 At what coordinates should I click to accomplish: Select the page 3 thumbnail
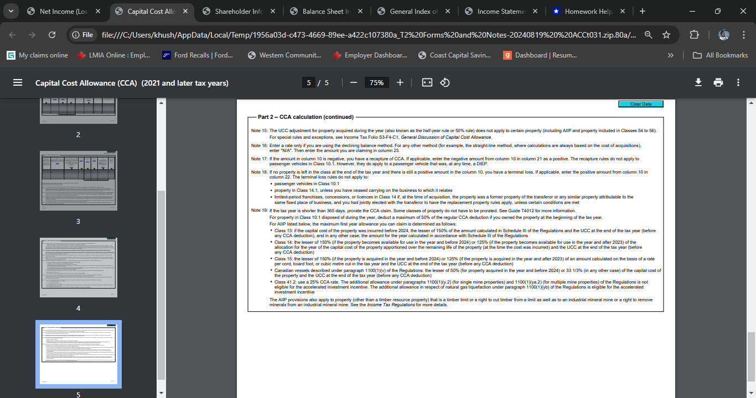tap(78, 181)
